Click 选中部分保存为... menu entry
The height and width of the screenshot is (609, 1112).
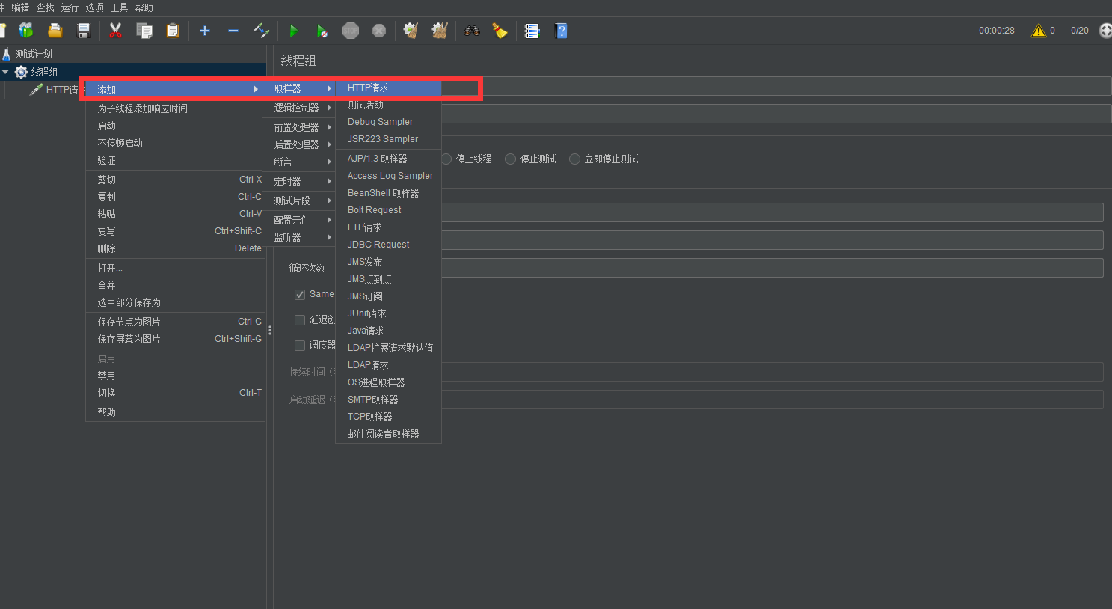(176, 302)
